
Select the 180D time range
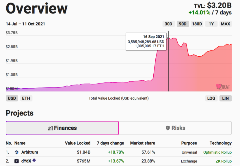[x=197, y=24]
